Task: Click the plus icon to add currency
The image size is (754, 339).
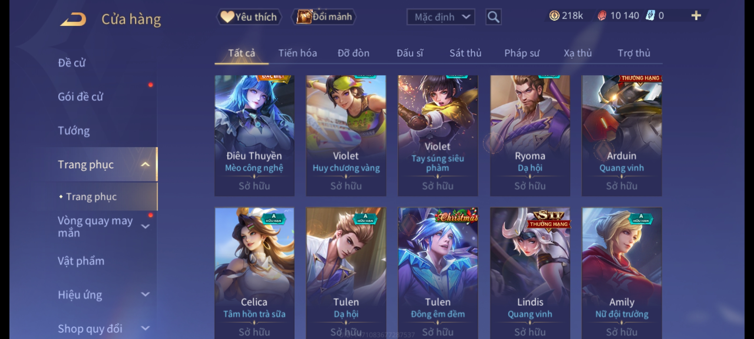Action: 696,16
